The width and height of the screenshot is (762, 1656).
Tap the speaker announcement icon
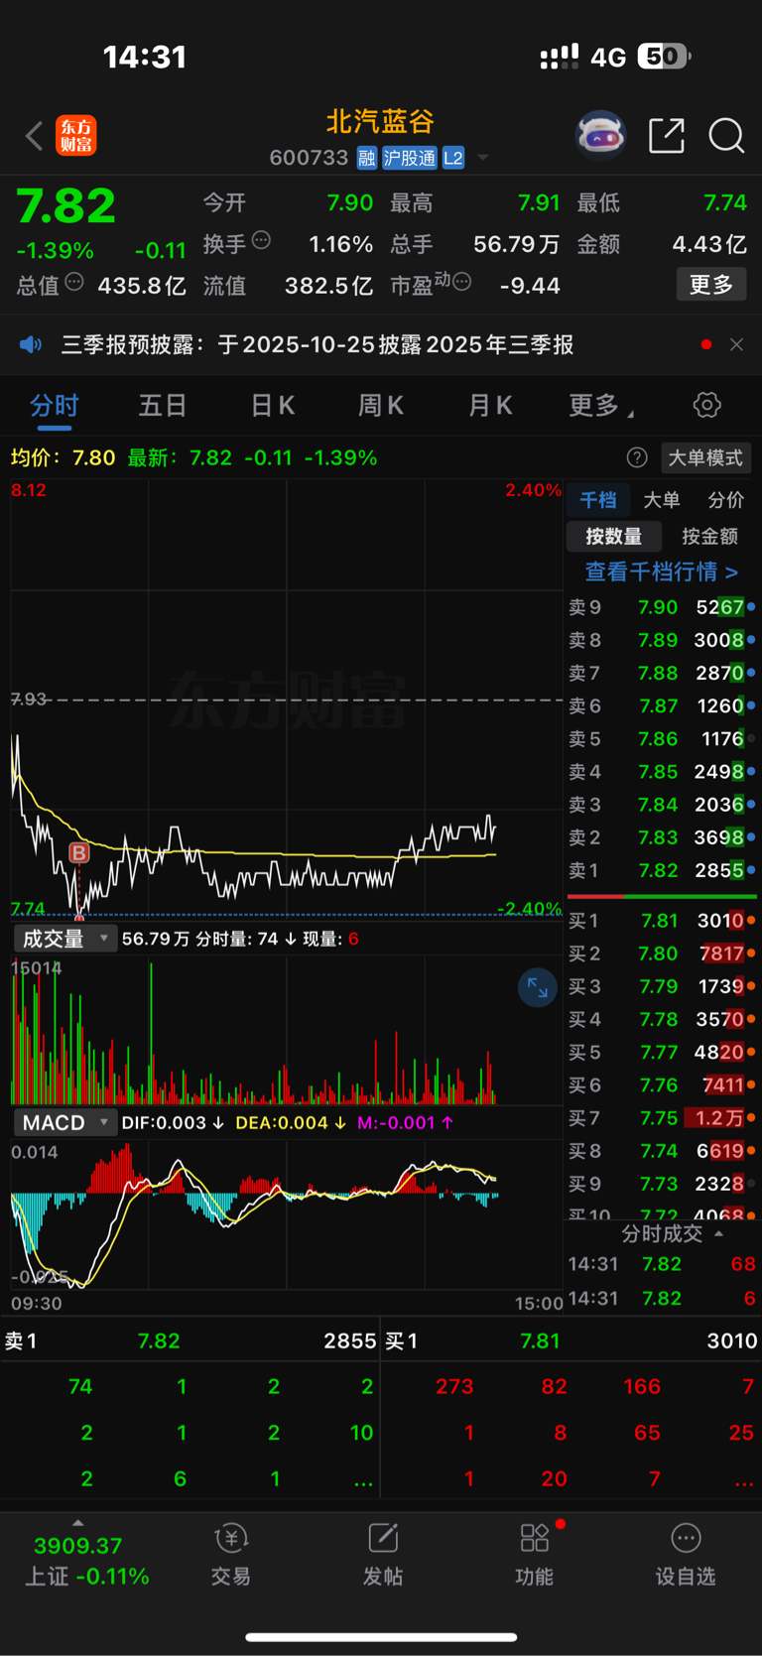point(31,344)
